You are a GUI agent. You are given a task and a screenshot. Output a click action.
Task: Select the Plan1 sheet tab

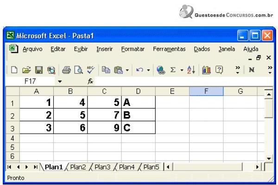54,167
